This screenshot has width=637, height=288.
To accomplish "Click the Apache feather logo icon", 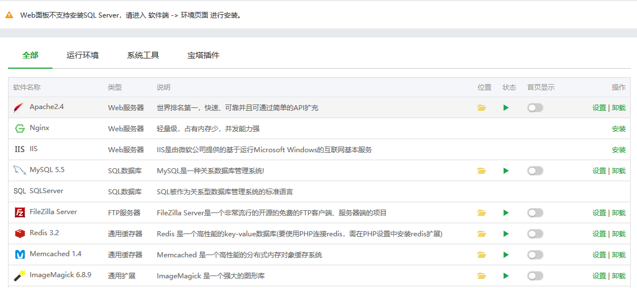I will [19, 108].
